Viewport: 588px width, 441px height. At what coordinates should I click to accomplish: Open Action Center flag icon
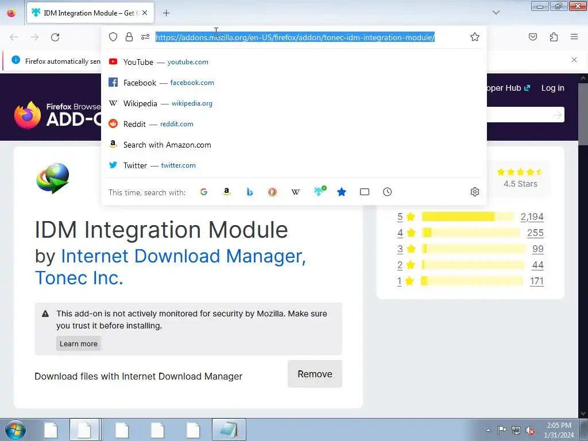502,430
